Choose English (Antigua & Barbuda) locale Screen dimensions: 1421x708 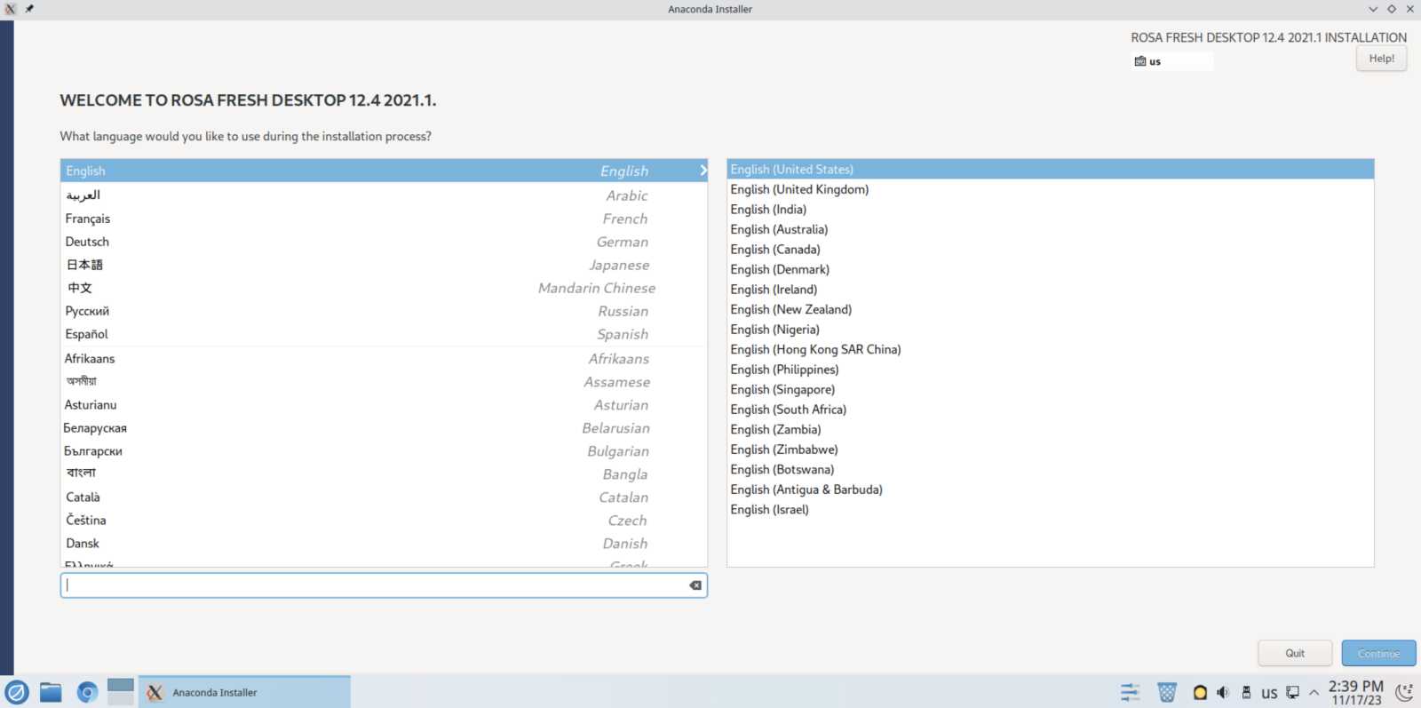(1050, 489)
